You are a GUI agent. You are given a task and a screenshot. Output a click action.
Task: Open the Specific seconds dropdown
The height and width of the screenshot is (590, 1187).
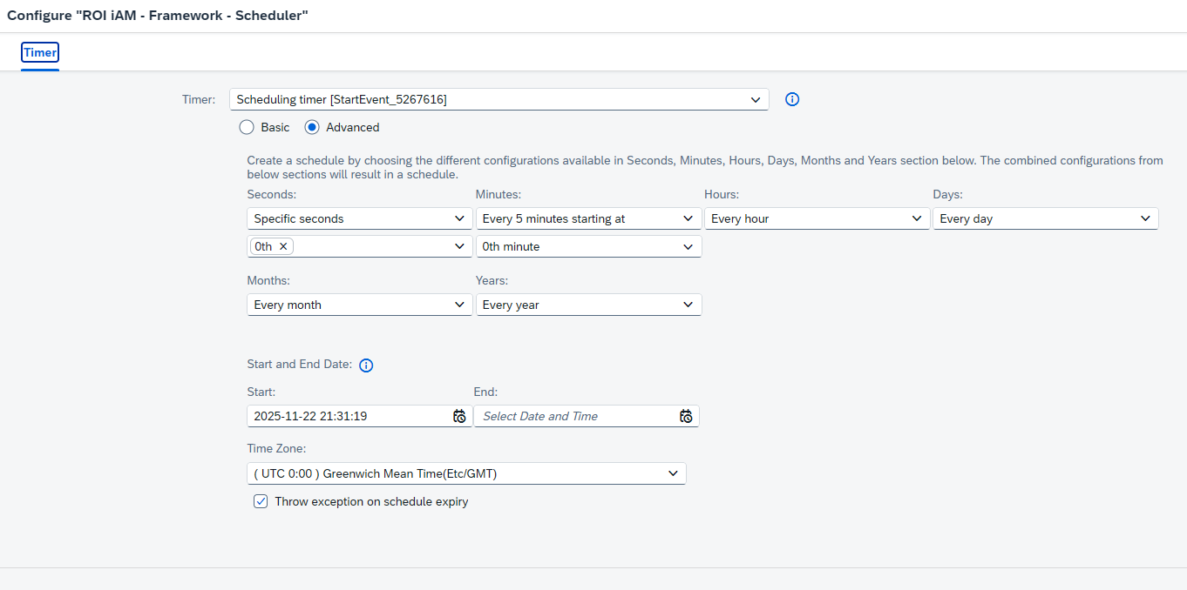click(x=460, y=218)
